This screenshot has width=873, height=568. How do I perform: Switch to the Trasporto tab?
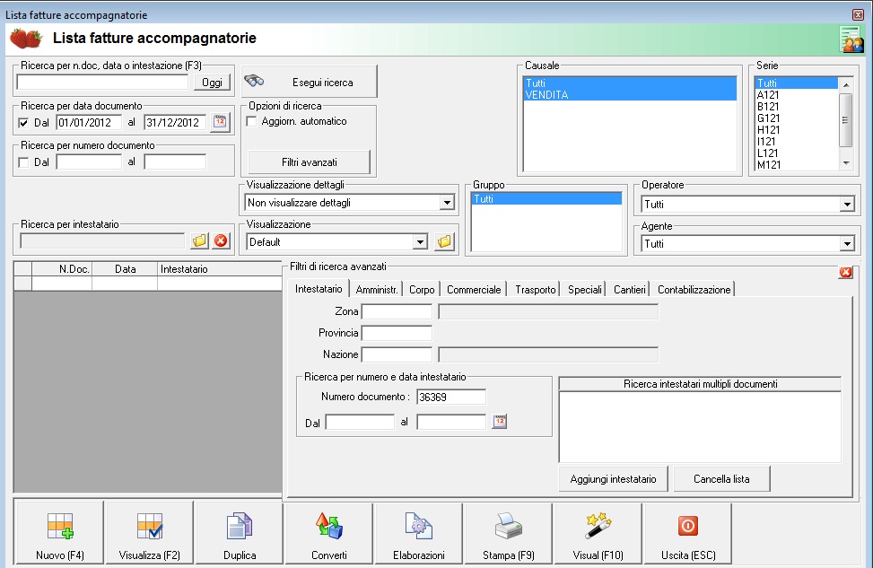[536, 290]
